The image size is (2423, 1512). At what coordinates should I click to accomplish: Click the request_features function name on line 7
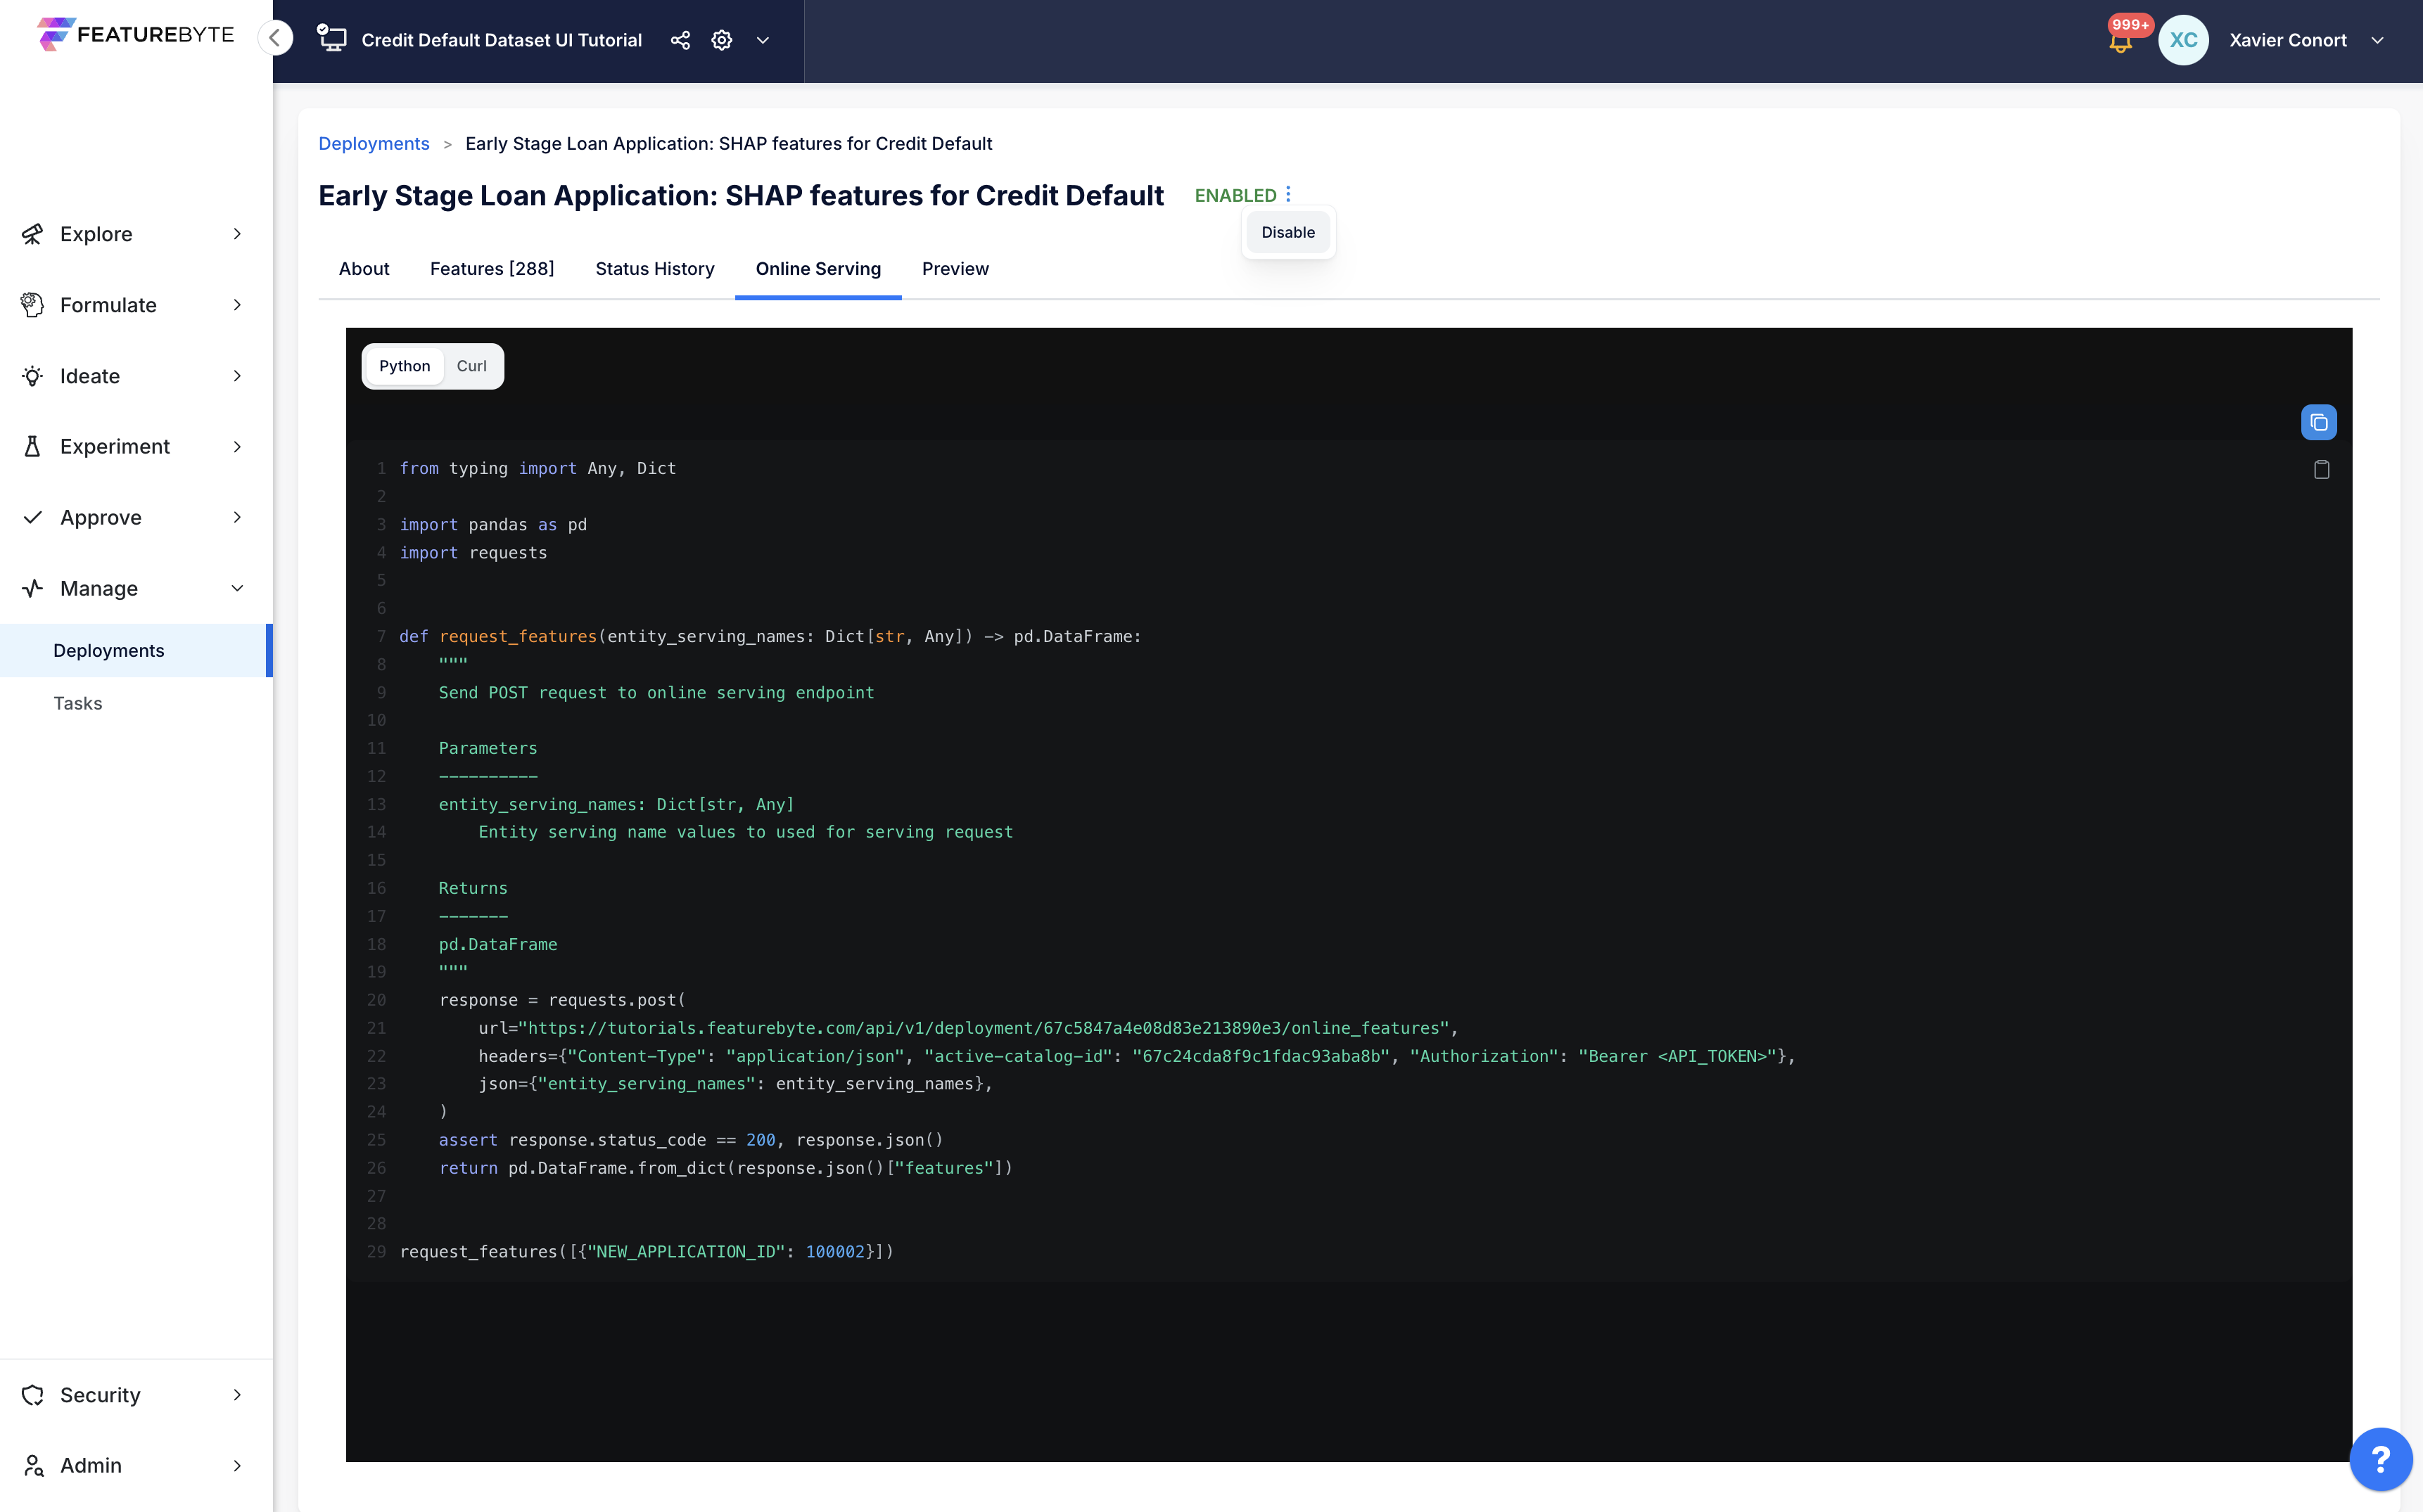click(x=519, y=636)
